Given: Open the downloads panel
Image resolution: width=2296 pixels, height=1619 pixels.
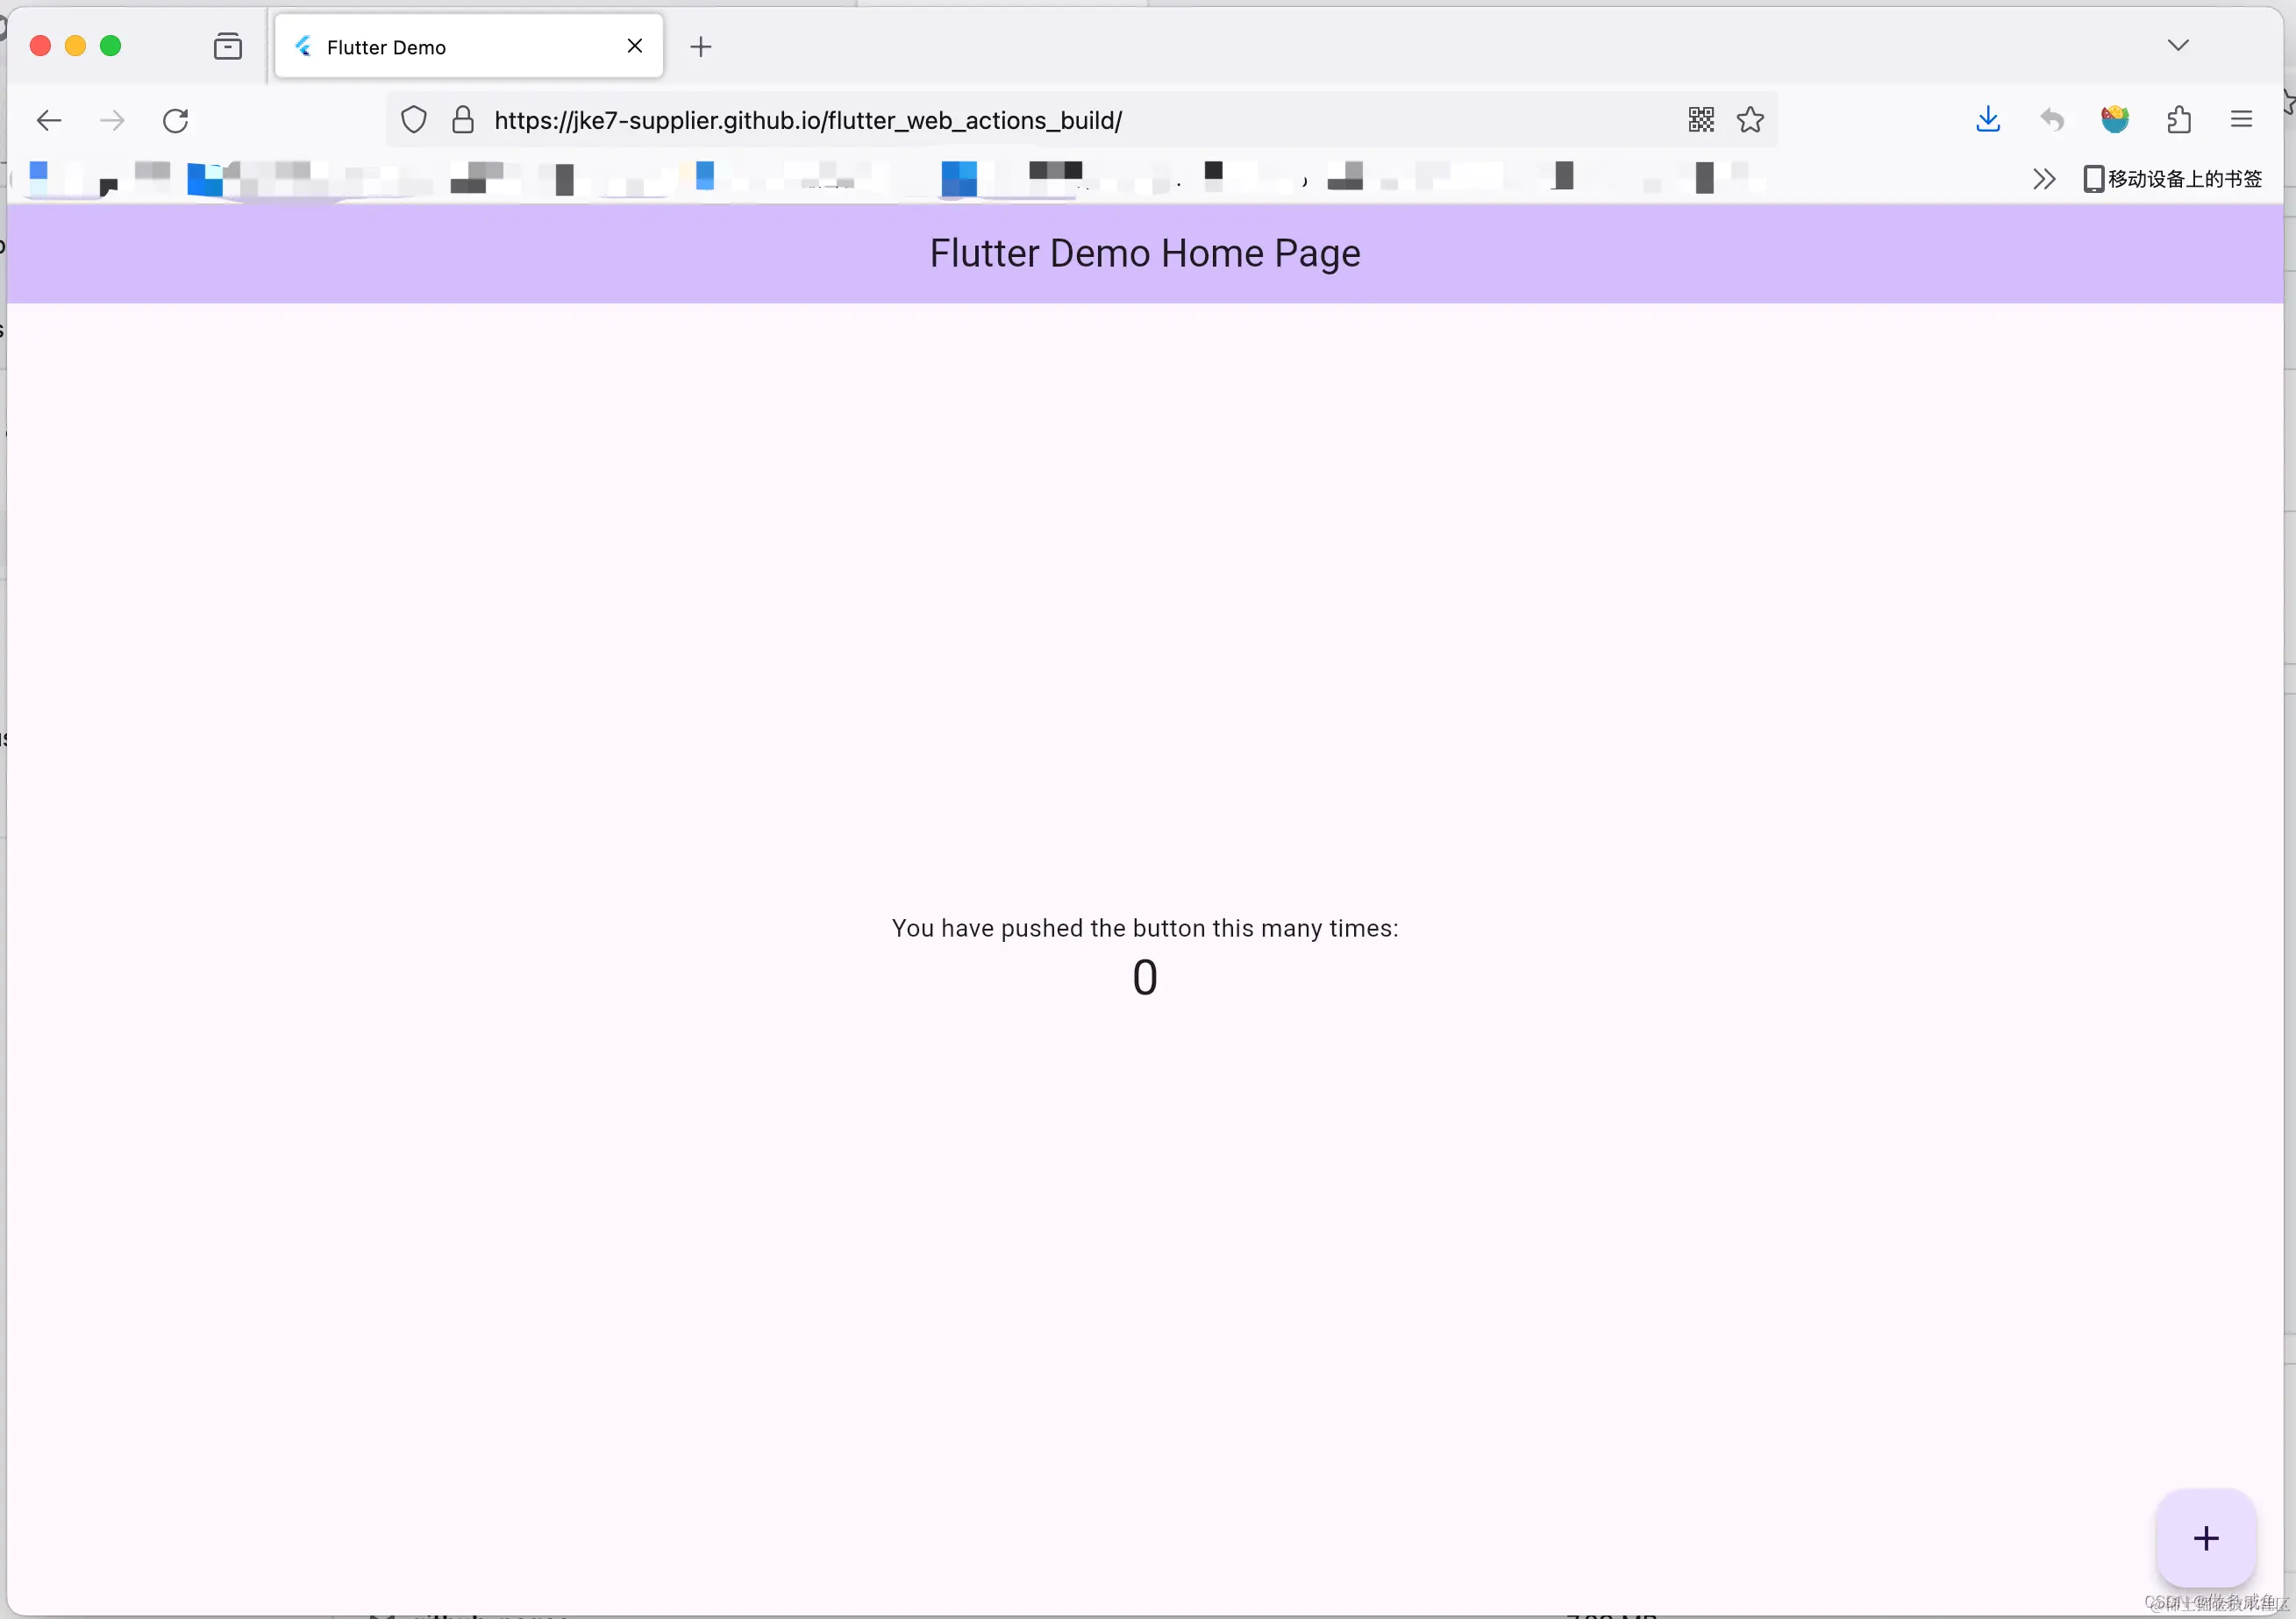Looking at the screenshot, I should (x=1988, y=120).
